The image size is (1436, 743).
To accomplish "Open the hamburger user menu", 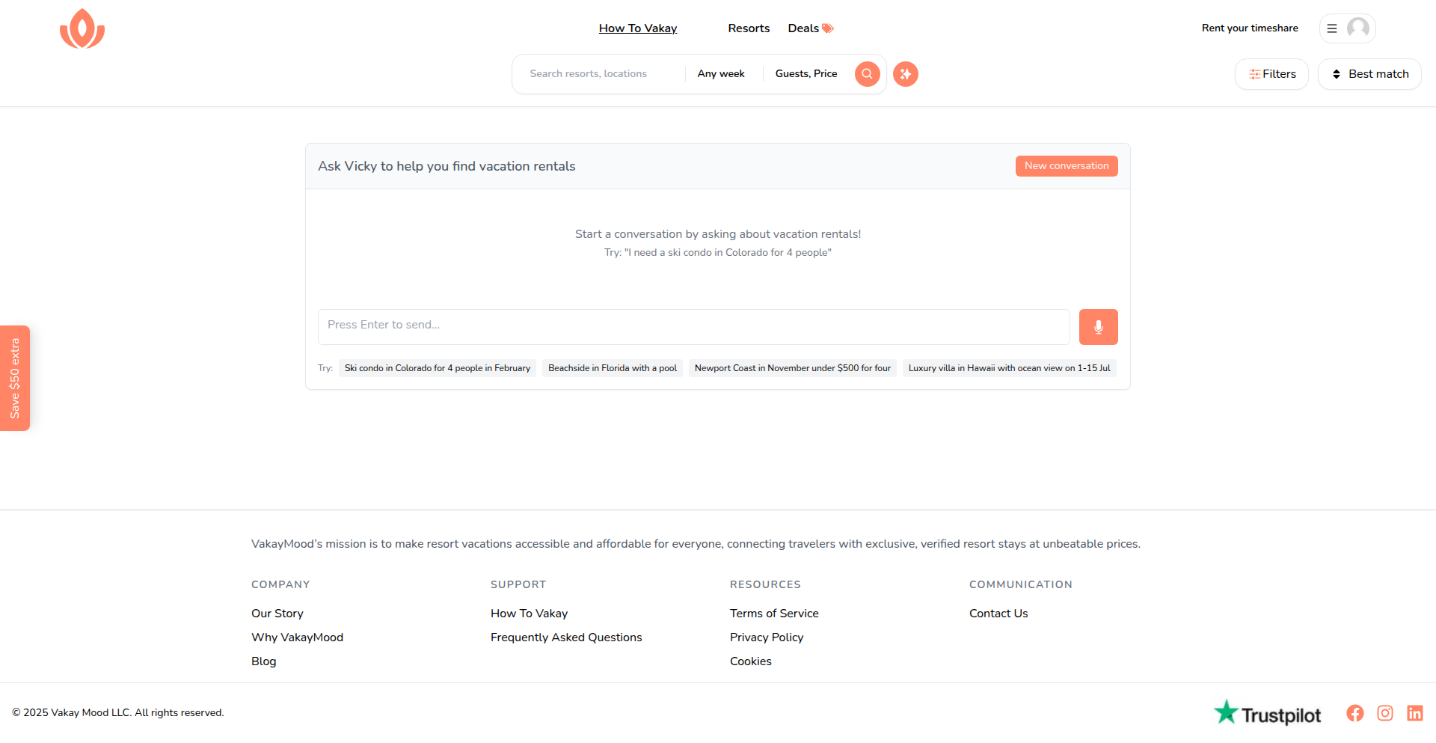I will click(1331, 28).
